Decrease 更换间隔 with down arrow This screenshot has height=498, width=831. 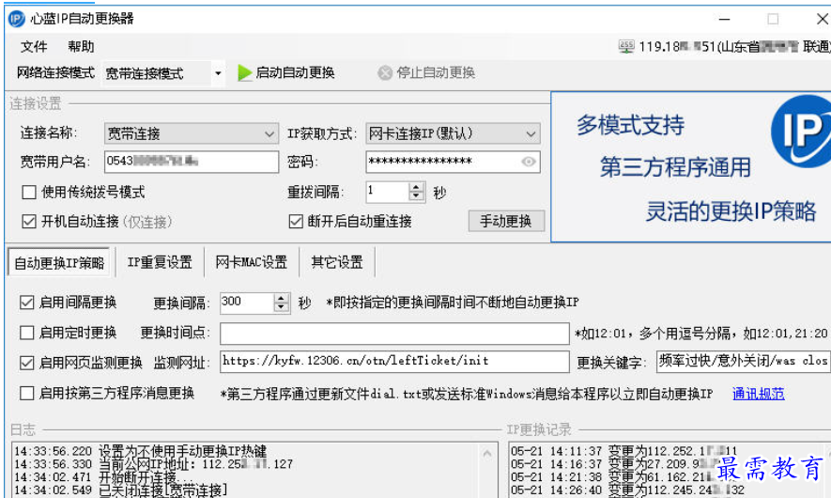pos(282,307)
